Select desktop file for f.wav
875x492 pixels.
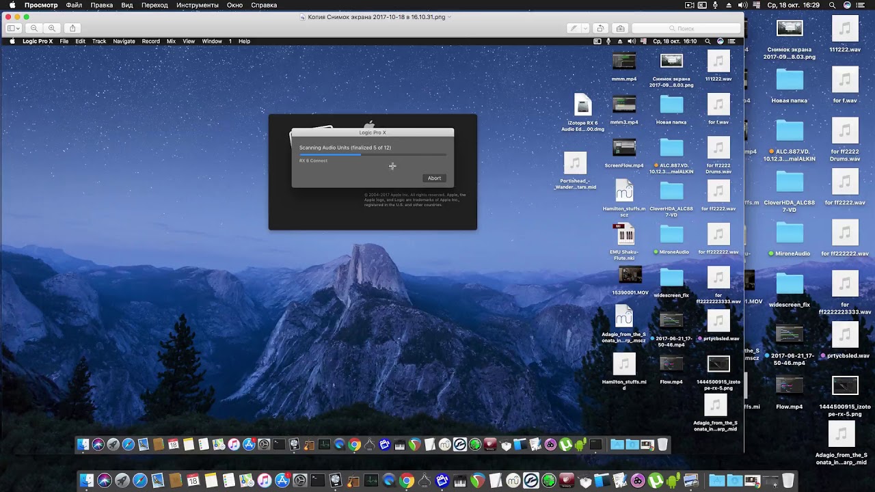click(x=845, y=85)
